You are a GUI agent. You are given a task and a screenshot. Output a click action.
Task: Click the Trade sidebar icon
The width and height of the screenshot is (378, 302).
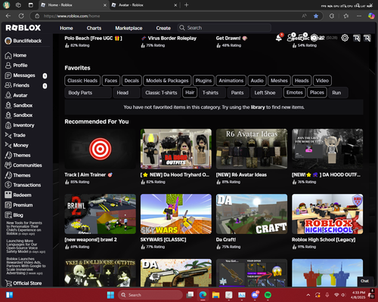pyautogui.click(x=8, y=135)
